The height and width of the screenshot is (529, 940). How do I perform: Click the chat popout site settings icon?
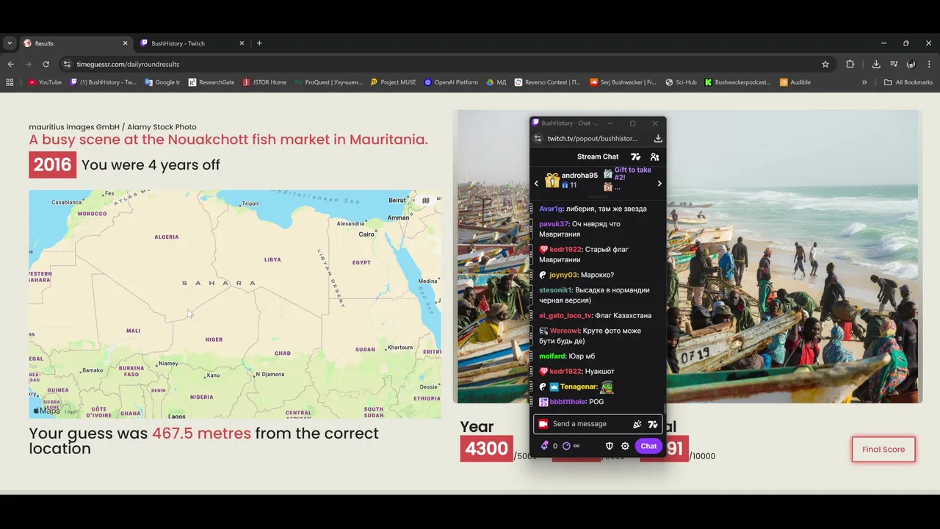(x=538, y=138)
